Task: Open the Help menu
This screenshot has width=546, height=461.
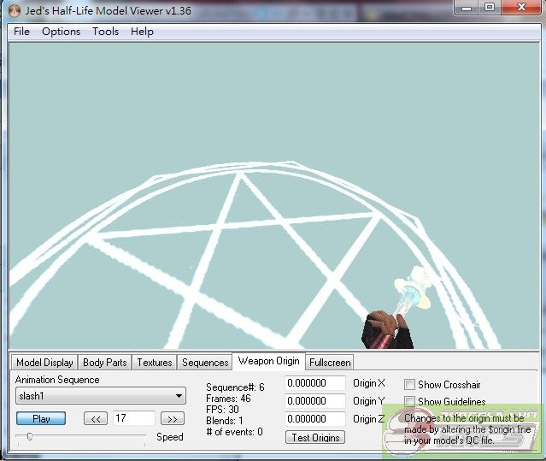Action: (x=142, y=32)
